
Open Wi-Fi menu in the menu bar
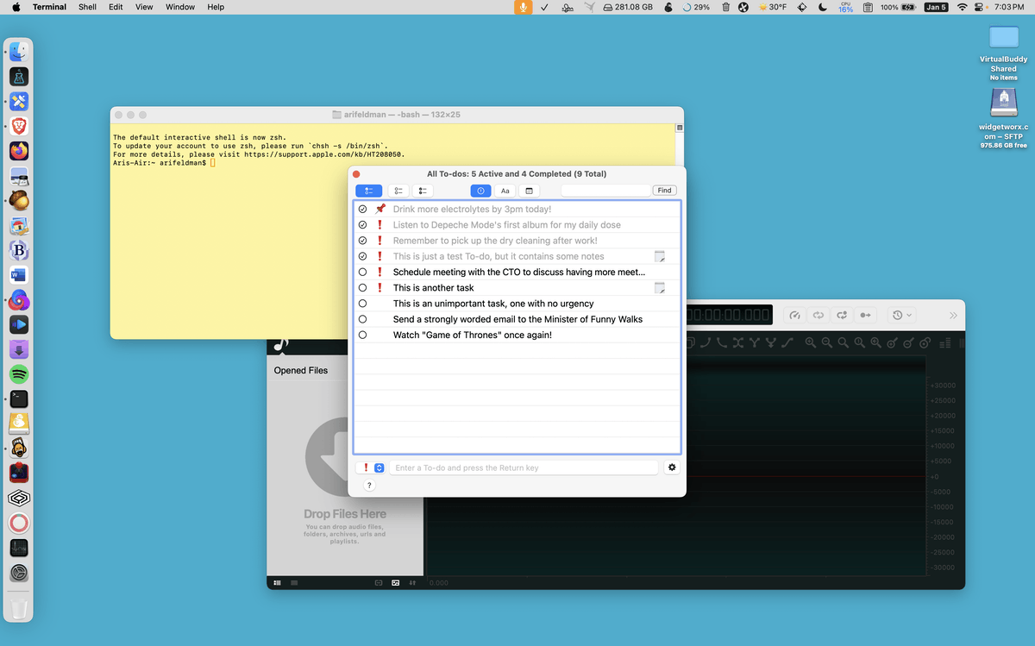(963, 7)
